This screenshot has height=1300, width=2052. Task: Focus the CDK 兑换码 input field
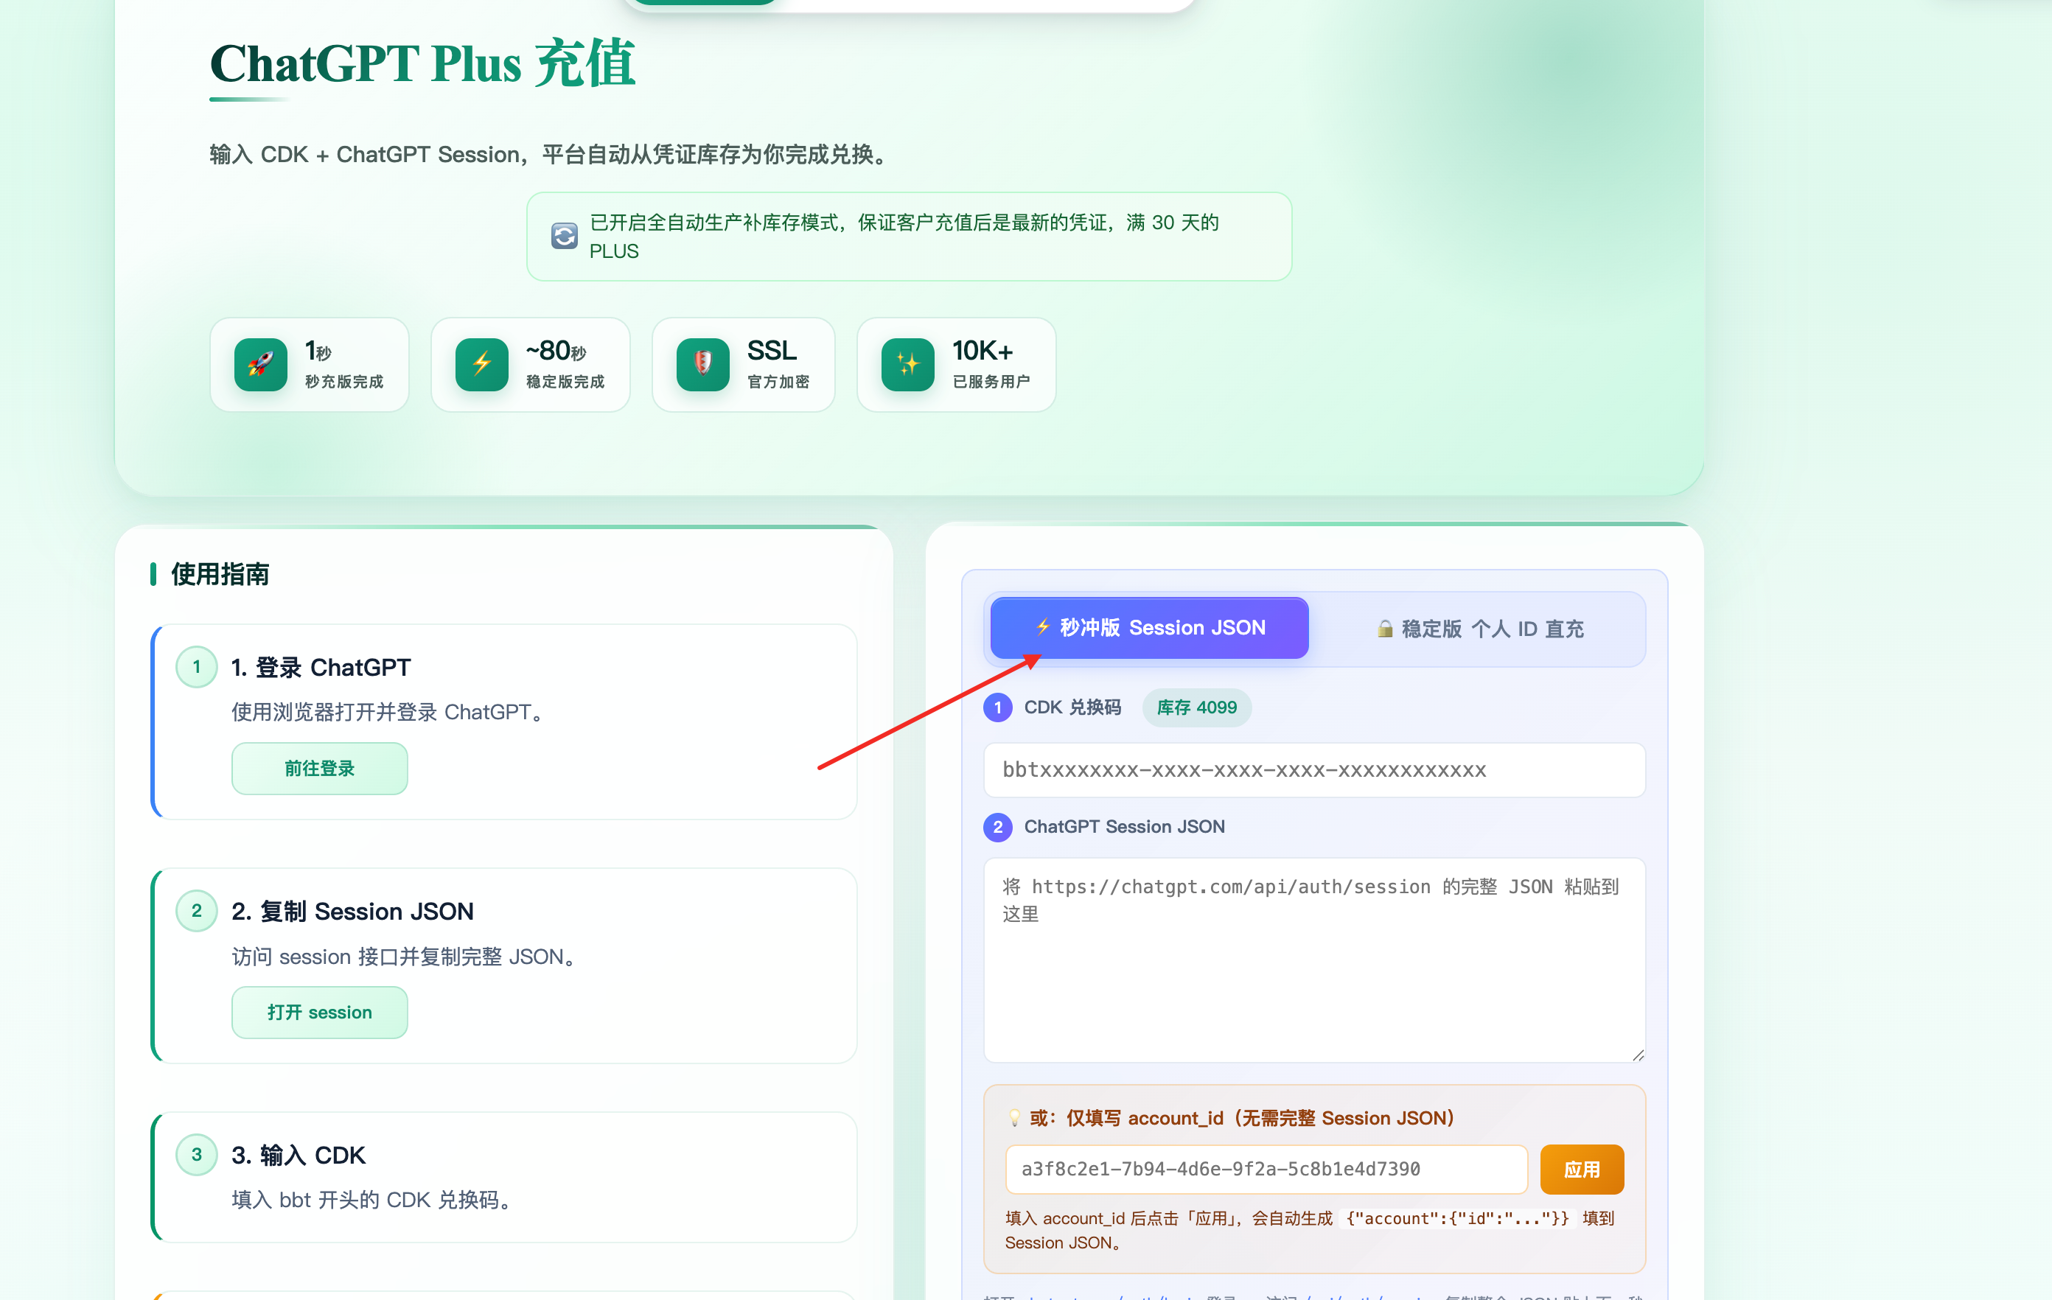1314,770
